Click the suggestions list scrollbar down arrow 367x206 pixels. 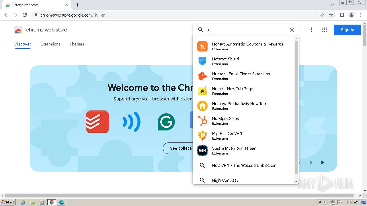pyautogui.click(x=296, y=182)
